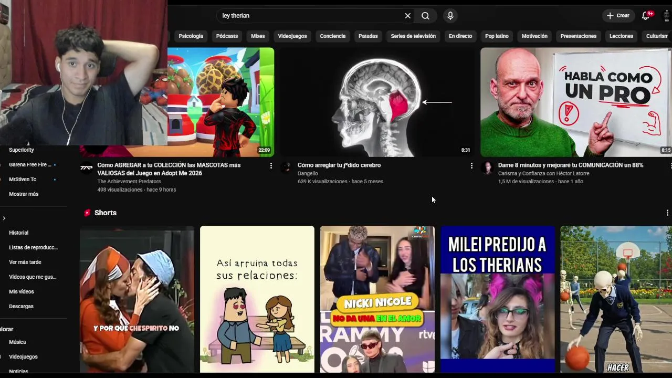The image size is (672, 378).
Task: Play 'Habla como un pro' thumbnail
Action: (x=576, y=102)
